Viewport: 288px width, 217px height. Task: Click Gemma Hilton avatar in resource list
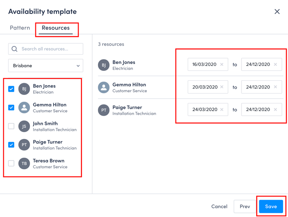click(x=24, y=107)
